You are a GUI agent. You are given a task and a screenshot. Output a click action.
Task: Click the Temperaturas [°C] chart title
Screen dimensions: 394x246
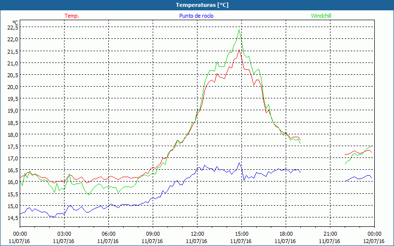202,5
